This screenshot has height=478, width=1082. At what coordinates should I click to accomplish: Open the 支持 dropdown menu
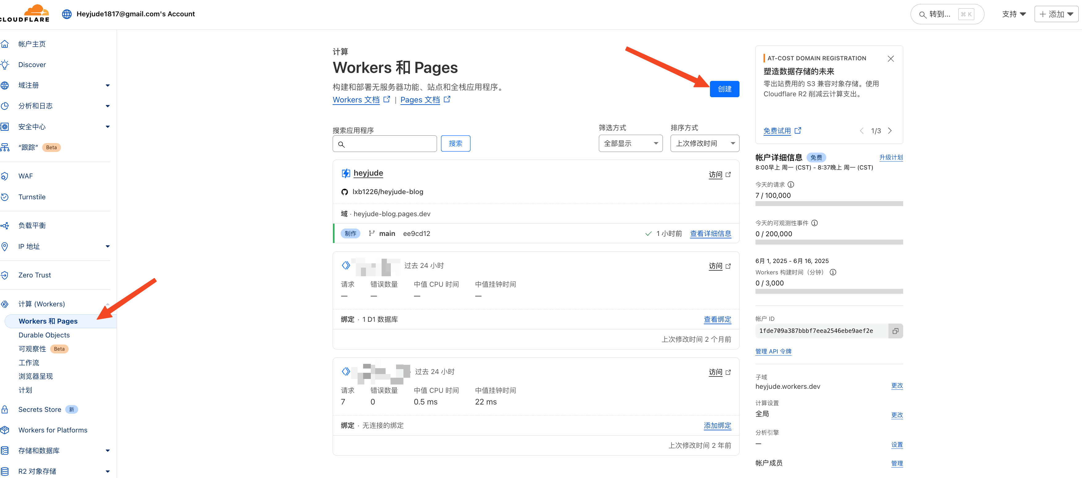1014,14
